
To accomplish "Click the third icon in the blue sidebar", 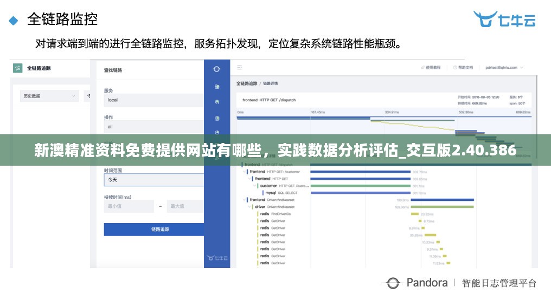I will (217, 118).
